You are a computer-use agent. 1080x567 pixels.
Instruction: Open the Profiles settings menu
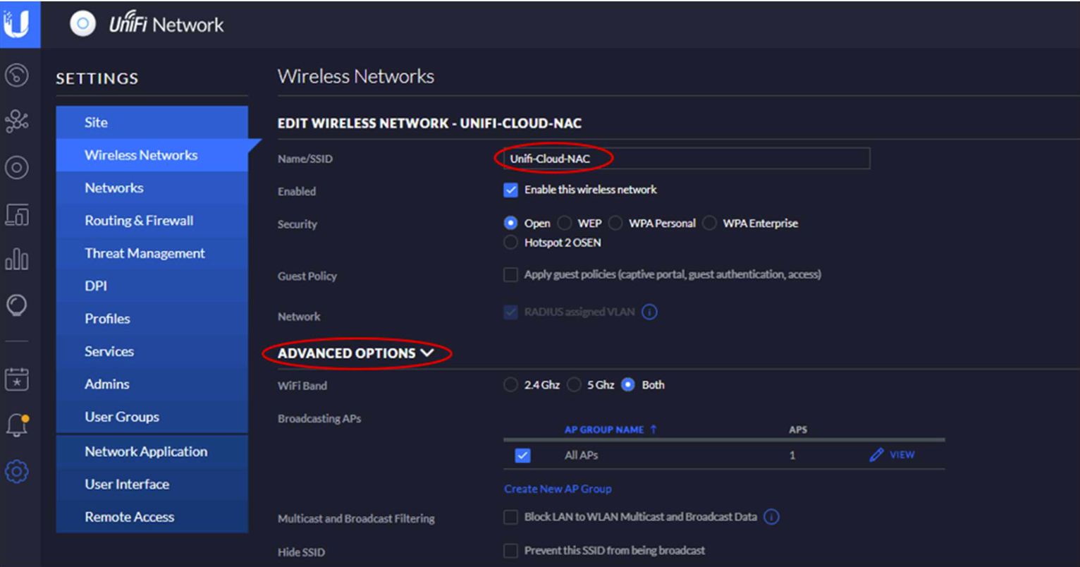pyautogui.click(x=152, y=319)
